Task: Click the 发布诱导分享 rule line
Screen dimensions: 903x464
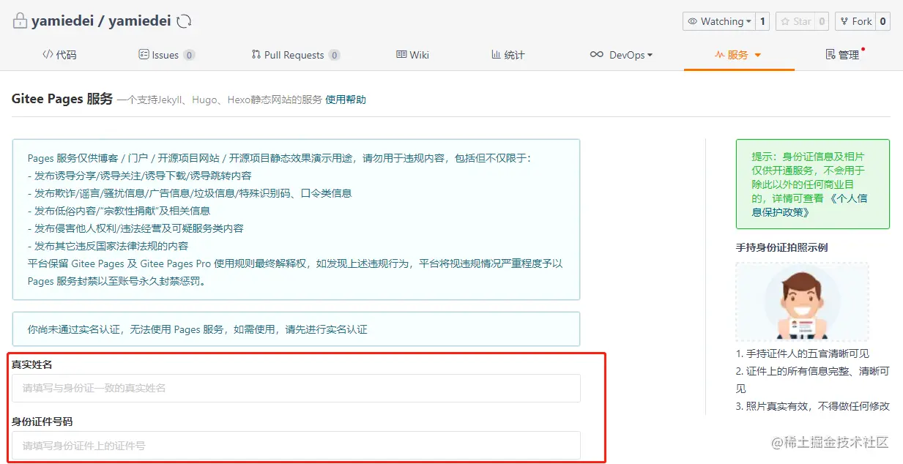Action: click(x=139, y=176)
